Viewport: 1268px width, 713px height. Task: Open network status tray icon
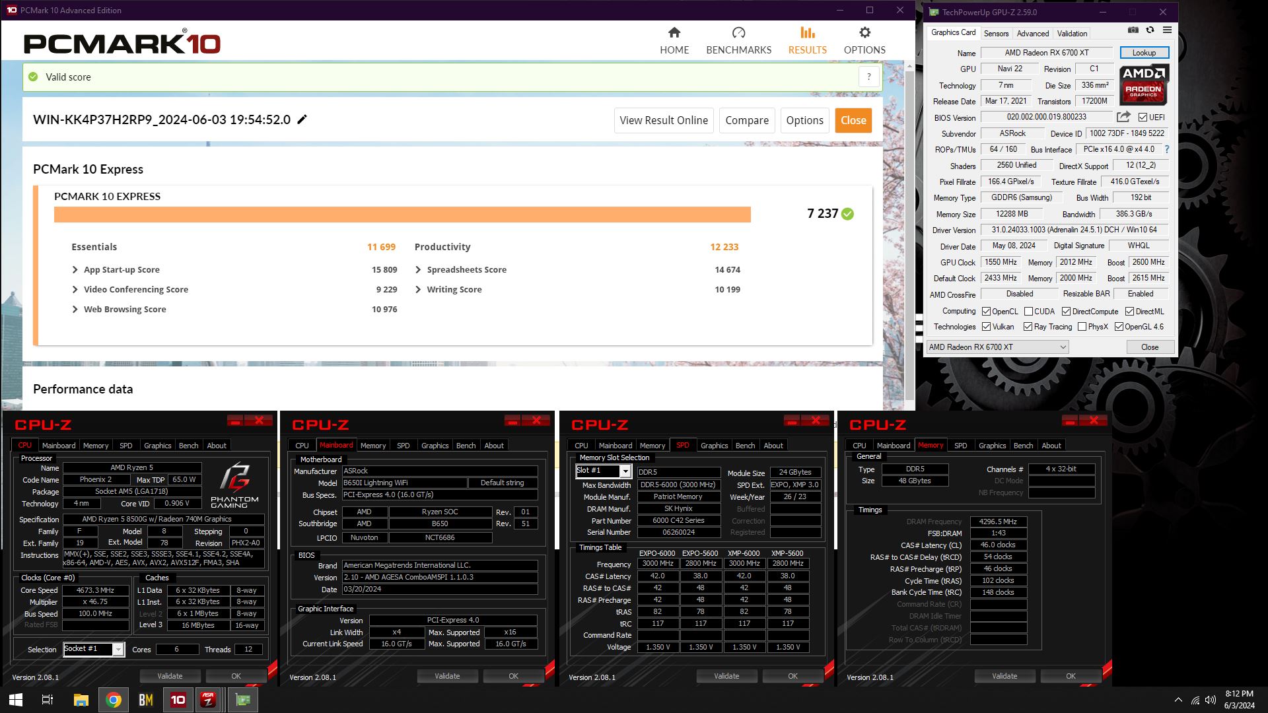point(1195,700)
